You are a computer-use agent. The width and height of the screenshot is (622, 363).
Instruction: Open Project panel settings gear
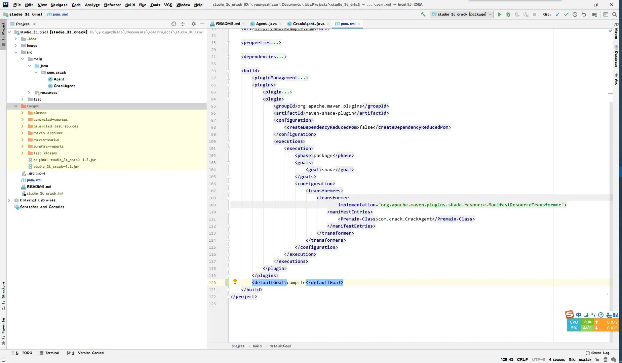pos(194,24)
